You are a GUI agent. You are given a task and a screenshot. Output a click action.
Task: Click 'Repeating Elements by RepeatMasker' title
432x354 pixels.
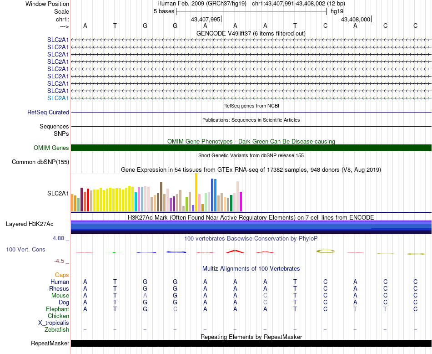251,337
